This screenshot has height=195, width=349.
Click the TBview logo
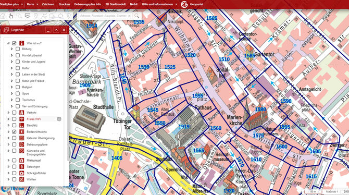[13, 189]
